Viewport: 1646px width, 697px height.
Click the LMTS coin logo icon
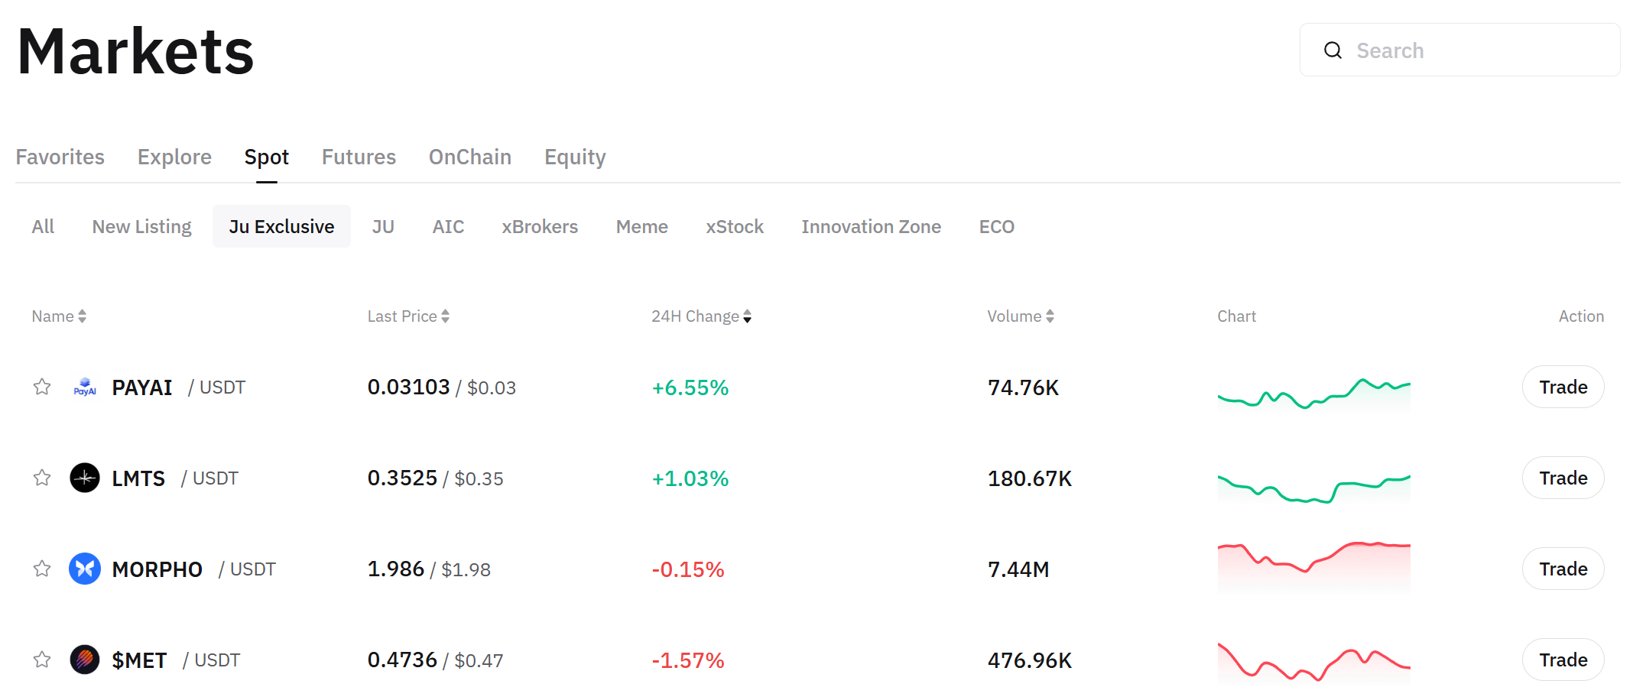pos(85,478)
